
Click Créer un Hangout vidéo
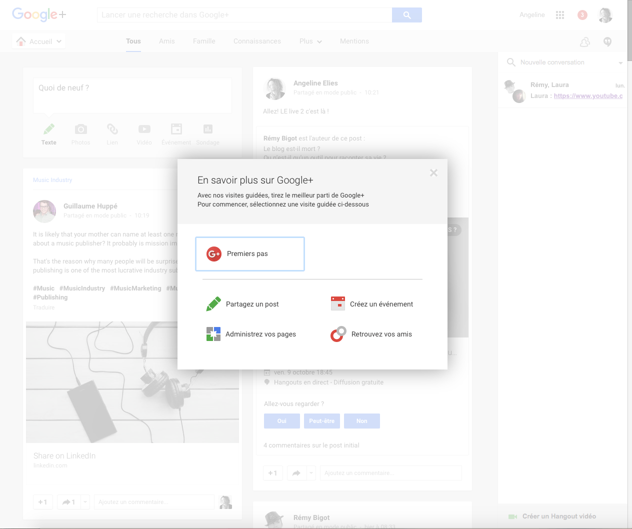tap(558, 516)
